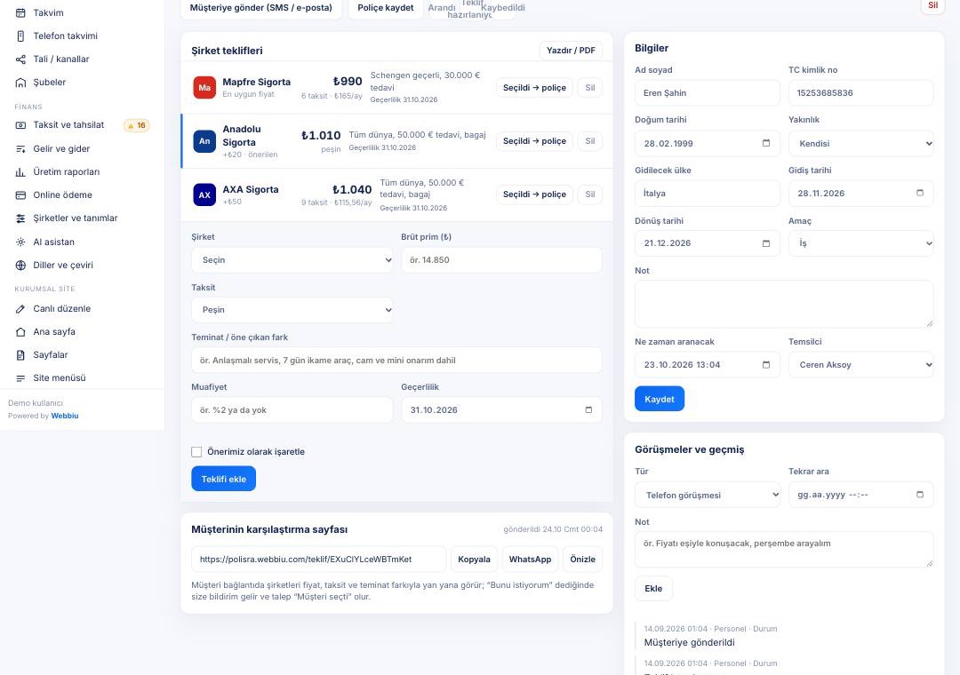Click the AI asistan sparkle icon
Screen dimensions: 960x675
tap(20, 242)
